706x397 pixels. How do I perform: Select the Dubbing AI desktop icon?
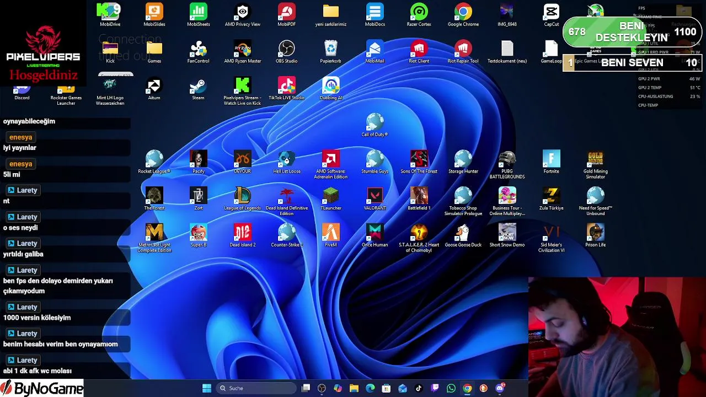[x=331, y=89]
